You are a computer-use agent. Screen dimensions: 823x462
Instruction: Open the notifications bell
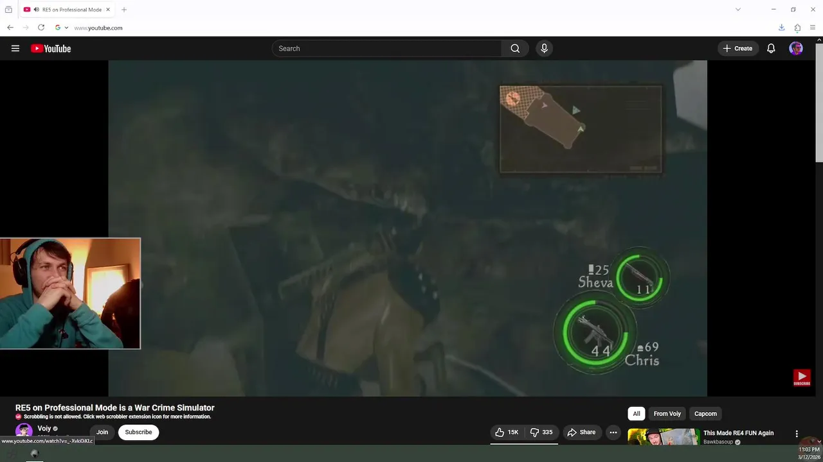[771, 48]
